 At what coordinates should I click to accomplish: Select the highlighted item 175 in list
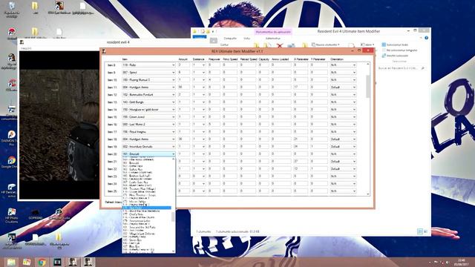point(147,208)
